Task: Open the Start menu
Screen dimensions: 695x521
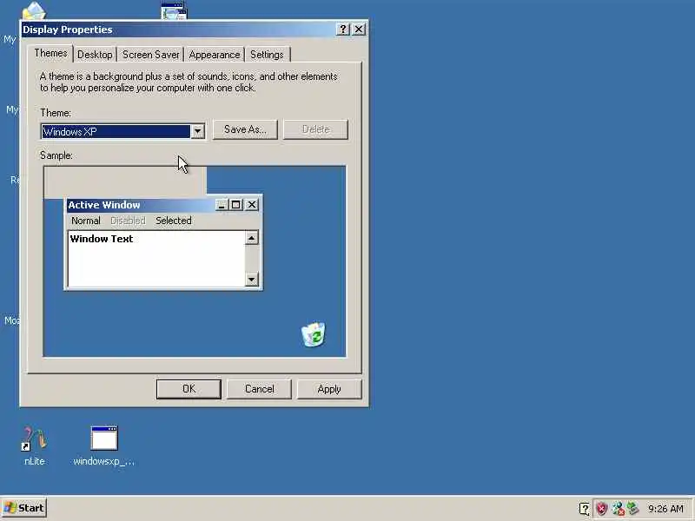Action: pos(24,508)
